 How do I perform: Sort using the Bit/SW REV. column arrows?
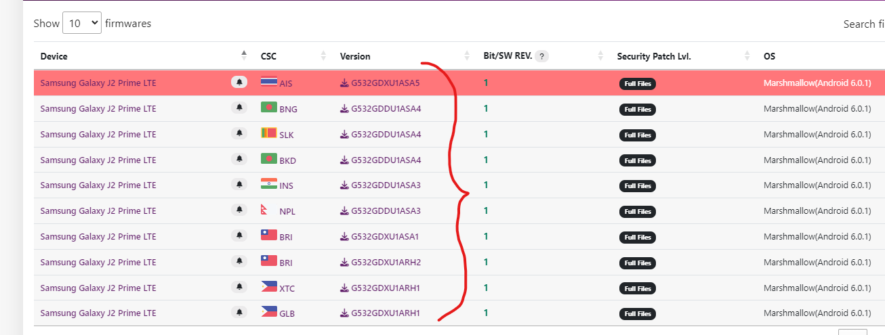(x=600, y=56)
